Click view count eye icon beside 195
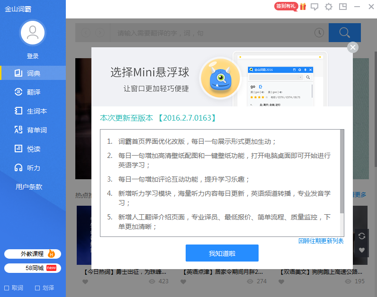The image size is (377, 297). (x=348, y=281)
